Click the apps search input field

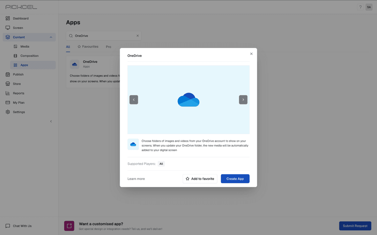(104, 36)
